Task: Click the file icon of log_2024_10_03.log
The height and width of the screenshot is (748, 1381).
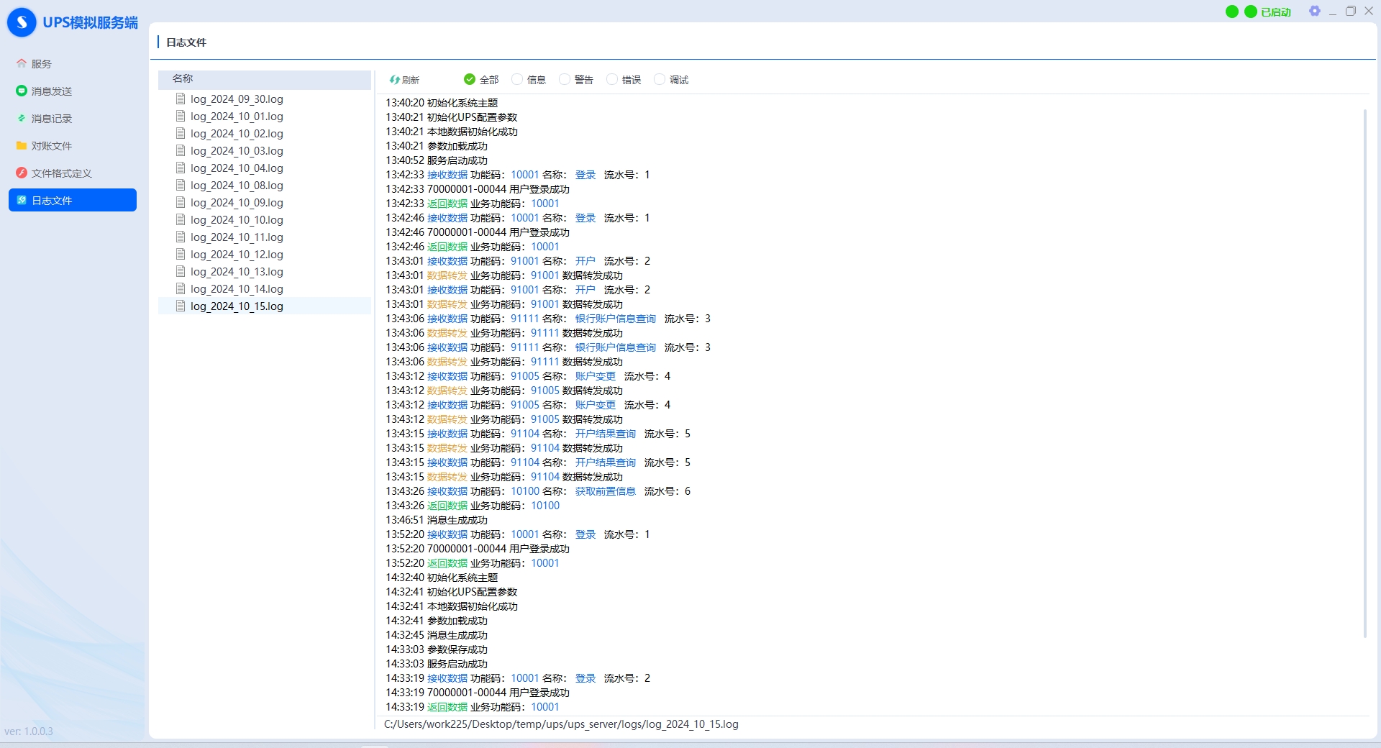Action: click(181, 150)
